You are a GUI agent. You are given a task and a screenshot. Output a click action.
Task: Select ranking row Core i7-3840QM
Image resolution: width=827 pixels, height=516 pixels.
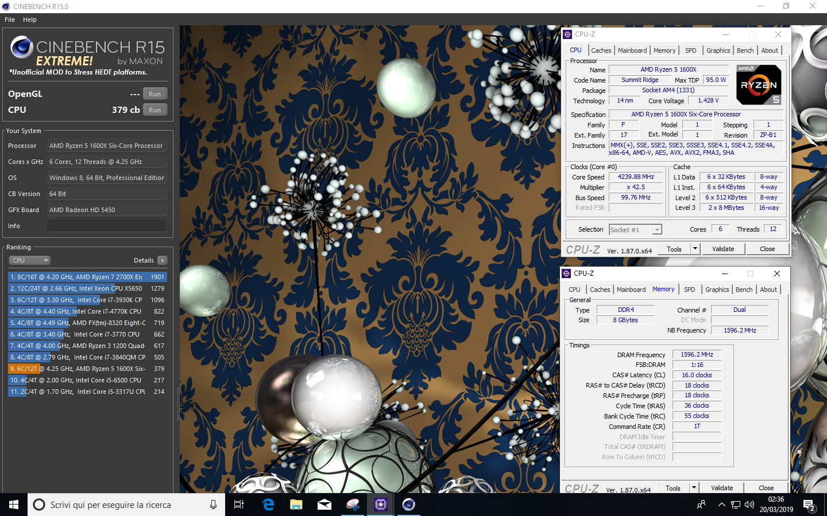87,357
